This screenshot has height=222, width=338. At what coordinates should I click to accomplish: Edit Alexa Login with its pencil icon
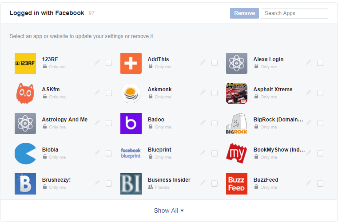point(309,62)
